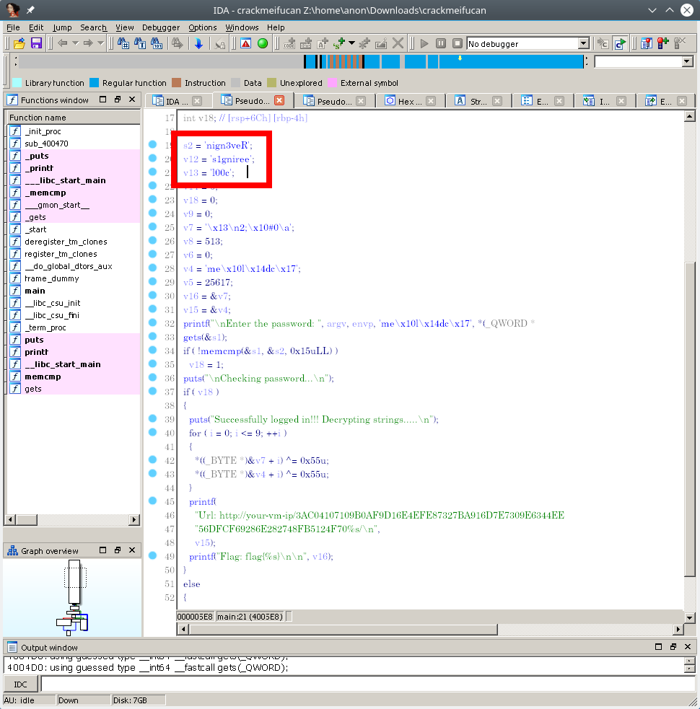Click the large X delete toolbar icon
The image size is (700, 709).
[x=398, y=43]
